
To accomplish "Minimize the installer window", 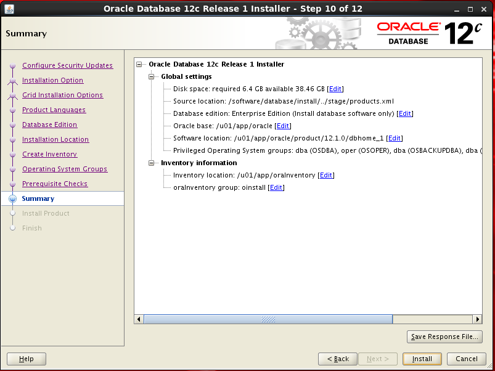I will [457, 9].
